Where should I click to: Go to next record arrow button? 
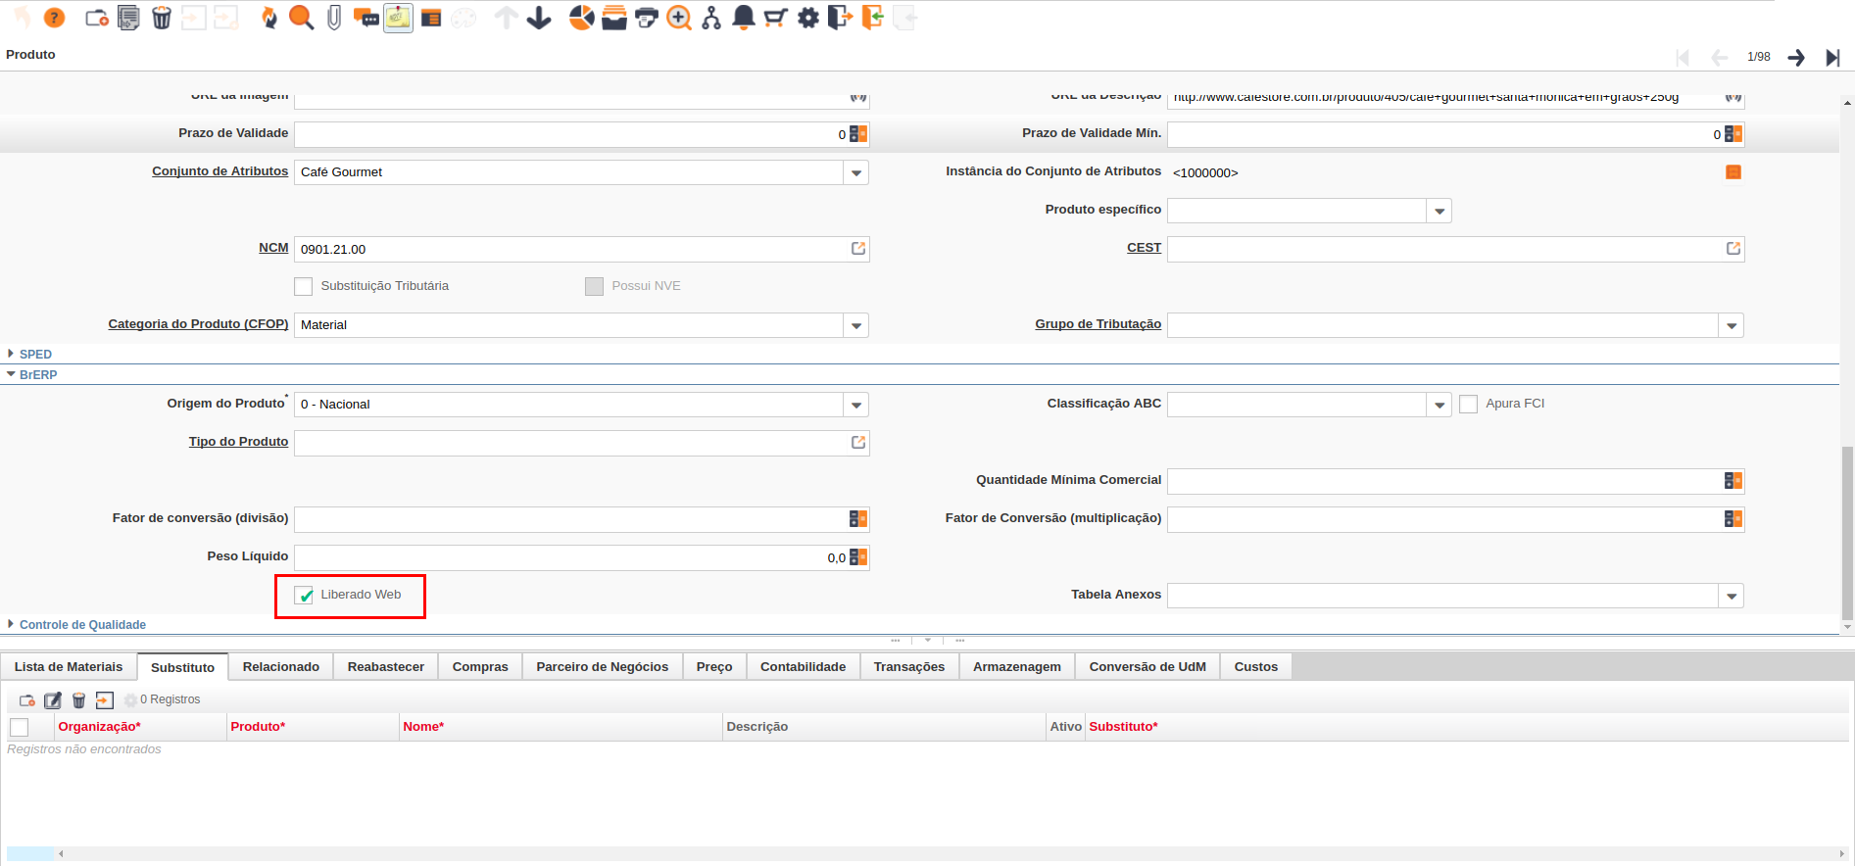click(1796, 58)
